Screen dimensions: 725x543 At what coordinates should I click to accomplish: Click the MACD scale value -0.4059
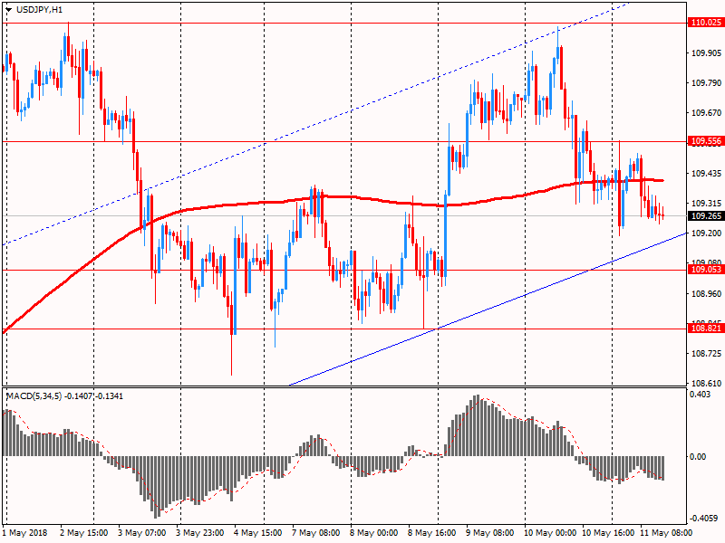click(x=703, y=519)
